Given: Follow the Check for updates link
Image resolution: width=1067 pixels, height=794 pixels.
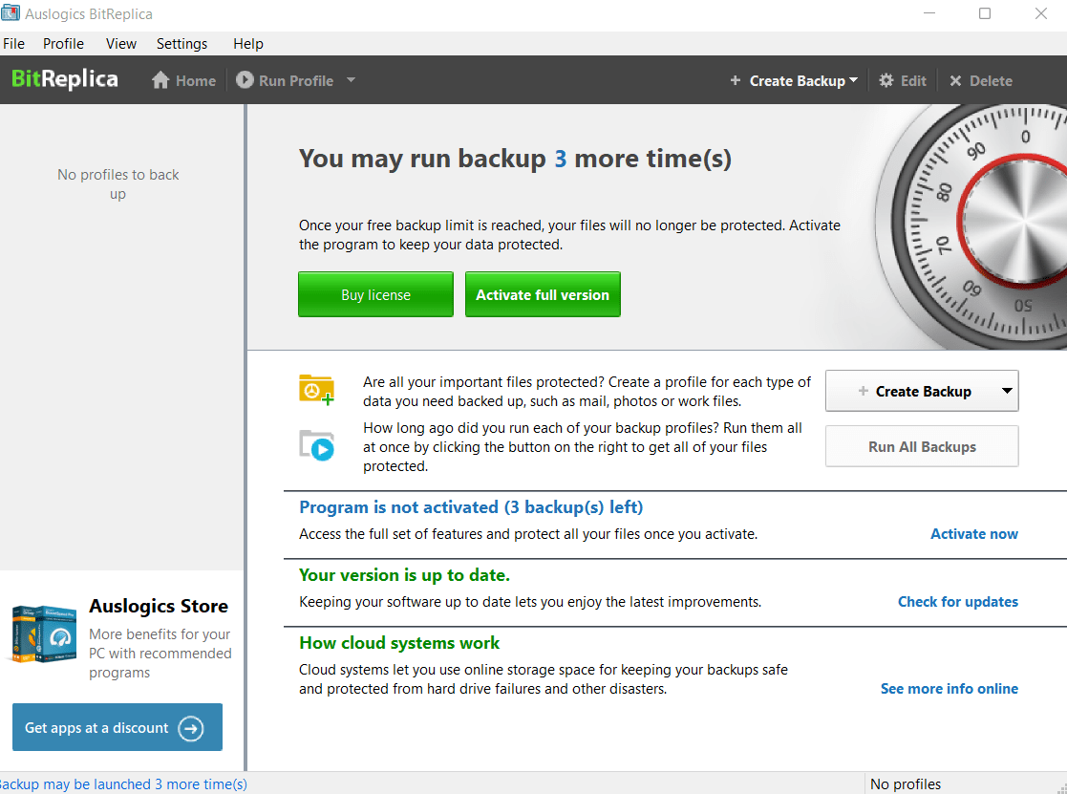Looking at the screenshot, I should coord(957,602).
